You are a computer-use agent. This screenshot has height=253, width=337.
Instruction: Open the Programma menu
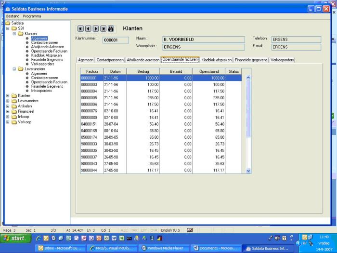pyautogui.click(x=32, y=16)
